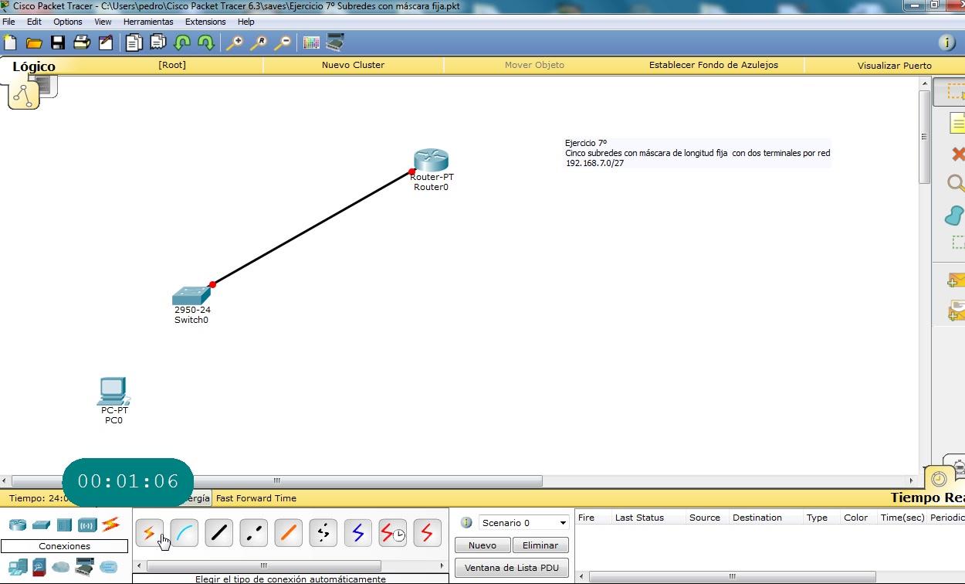Select the Inspect magnifier tool

[957, 183]
